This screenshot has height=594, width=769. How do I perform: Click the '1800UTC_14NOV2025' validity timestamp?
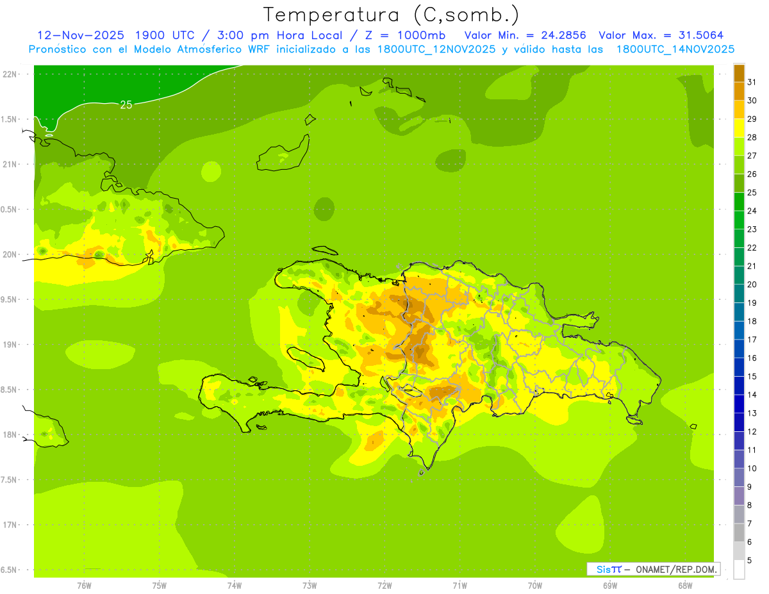pos(675,49)
